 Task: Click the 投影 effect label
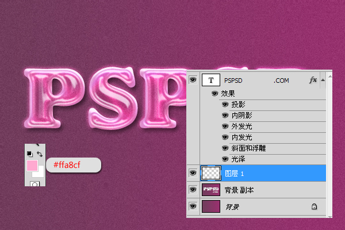238,105
